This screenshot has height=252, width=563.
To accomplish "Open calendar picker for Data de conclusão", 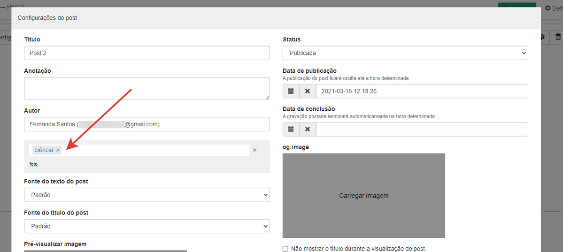I will [291, 129].
